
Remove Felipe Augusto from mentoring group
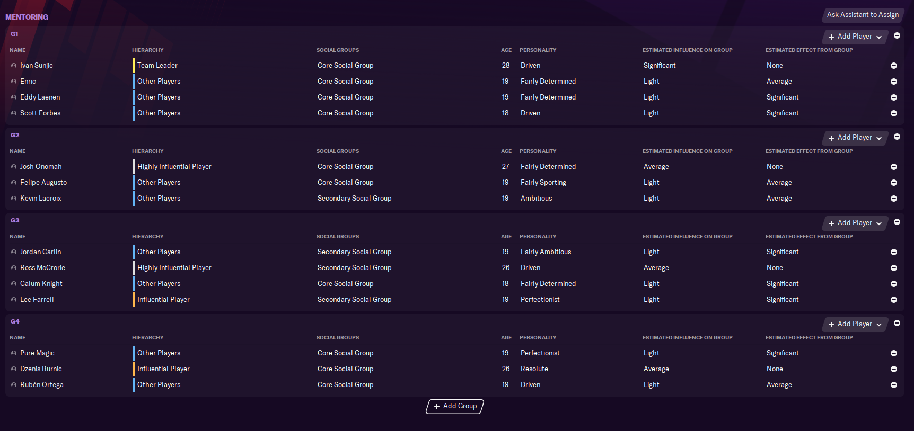[894, 183]
